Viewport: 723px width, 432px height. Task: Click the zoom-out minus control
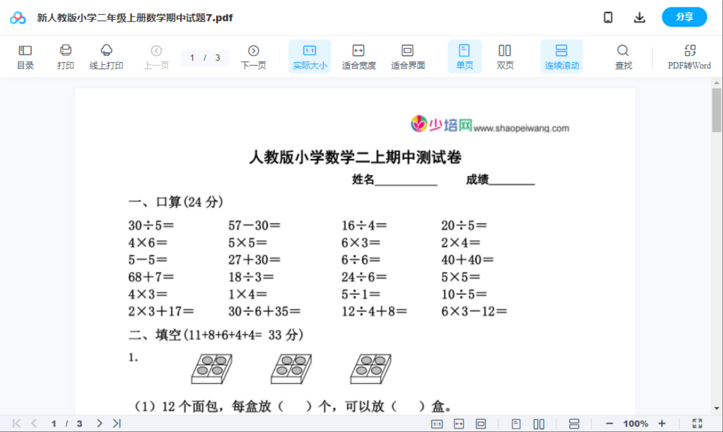[609, 423]
